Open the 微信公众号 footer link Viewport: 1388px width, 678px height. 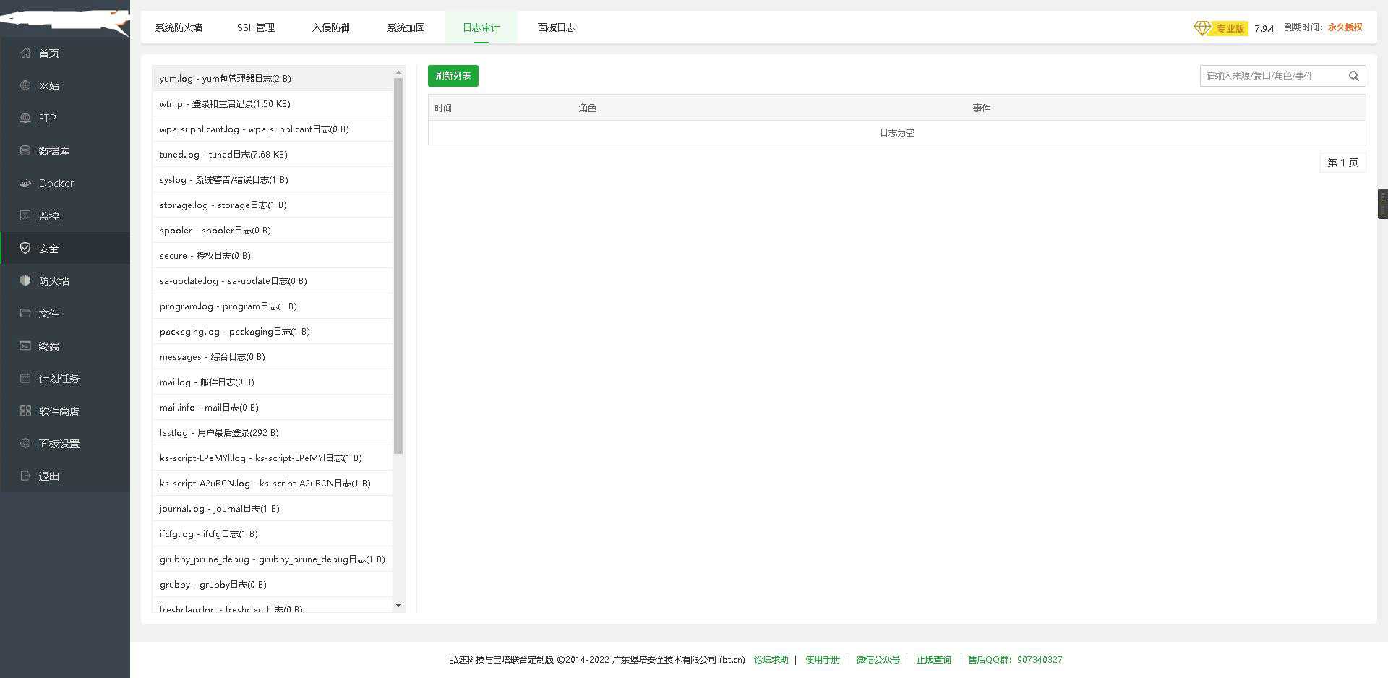point(878,659)
